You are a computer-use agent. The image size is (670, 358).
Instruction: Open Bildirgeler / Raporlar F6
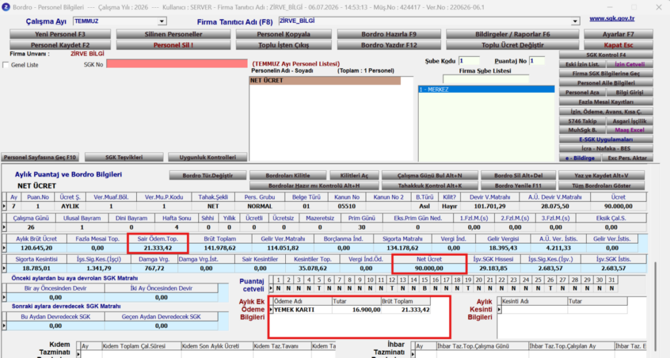tap(512, 34)
